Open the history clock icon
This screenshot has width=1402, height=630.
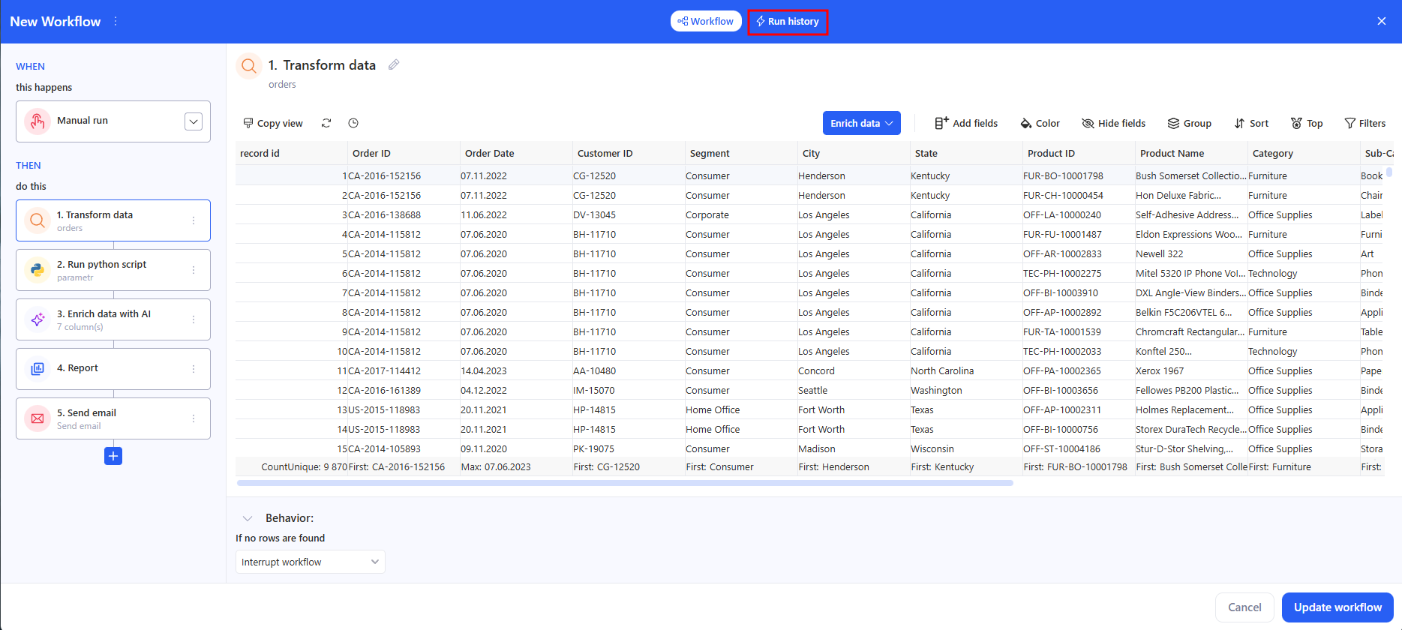click(x=353, y=123)
